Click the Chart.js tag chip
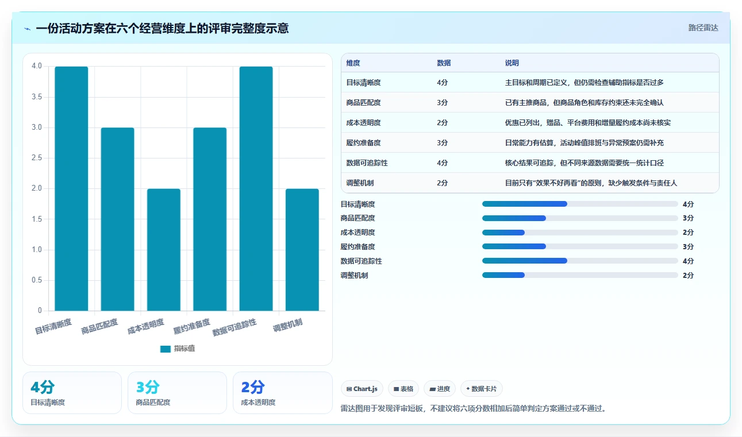 (362, 389)
